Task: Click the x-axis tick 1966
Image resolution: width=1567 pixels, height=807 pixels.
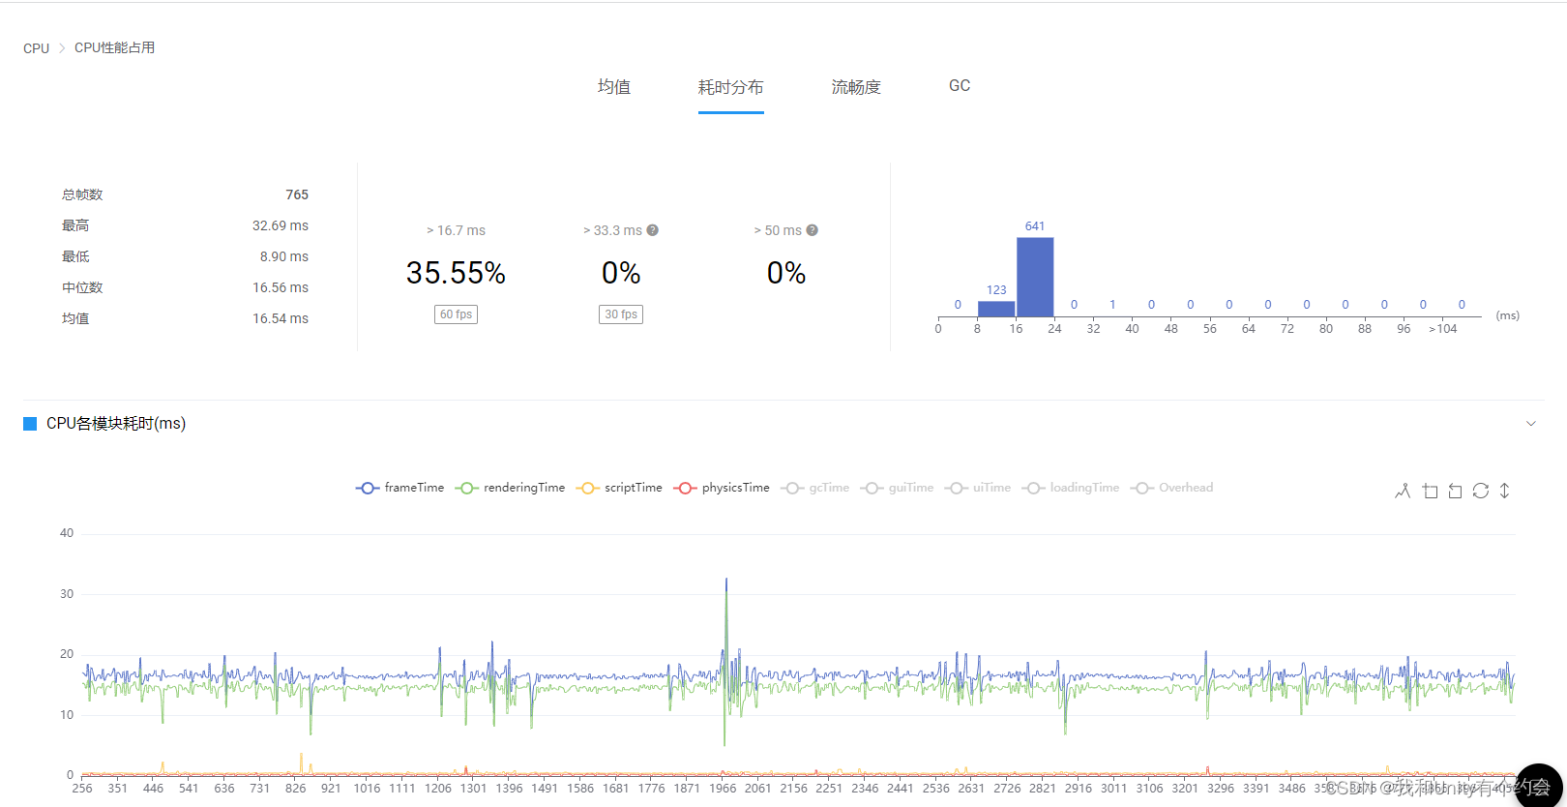Action: pyautogui.click(x=723, y=789)
